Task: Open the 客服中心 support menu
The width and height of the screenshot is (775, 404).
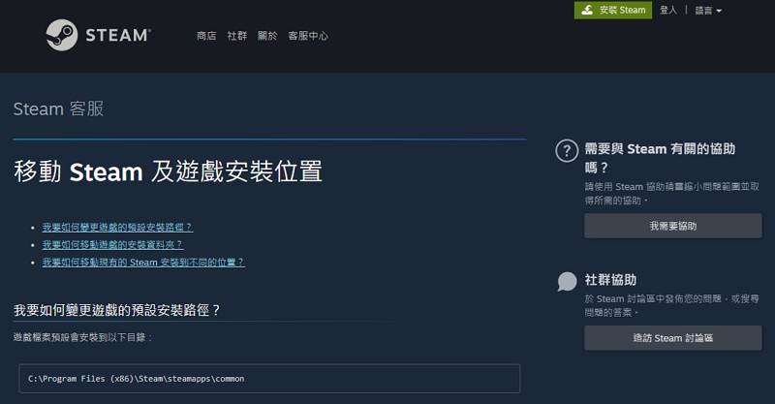Action: click(x=308, y=36)
